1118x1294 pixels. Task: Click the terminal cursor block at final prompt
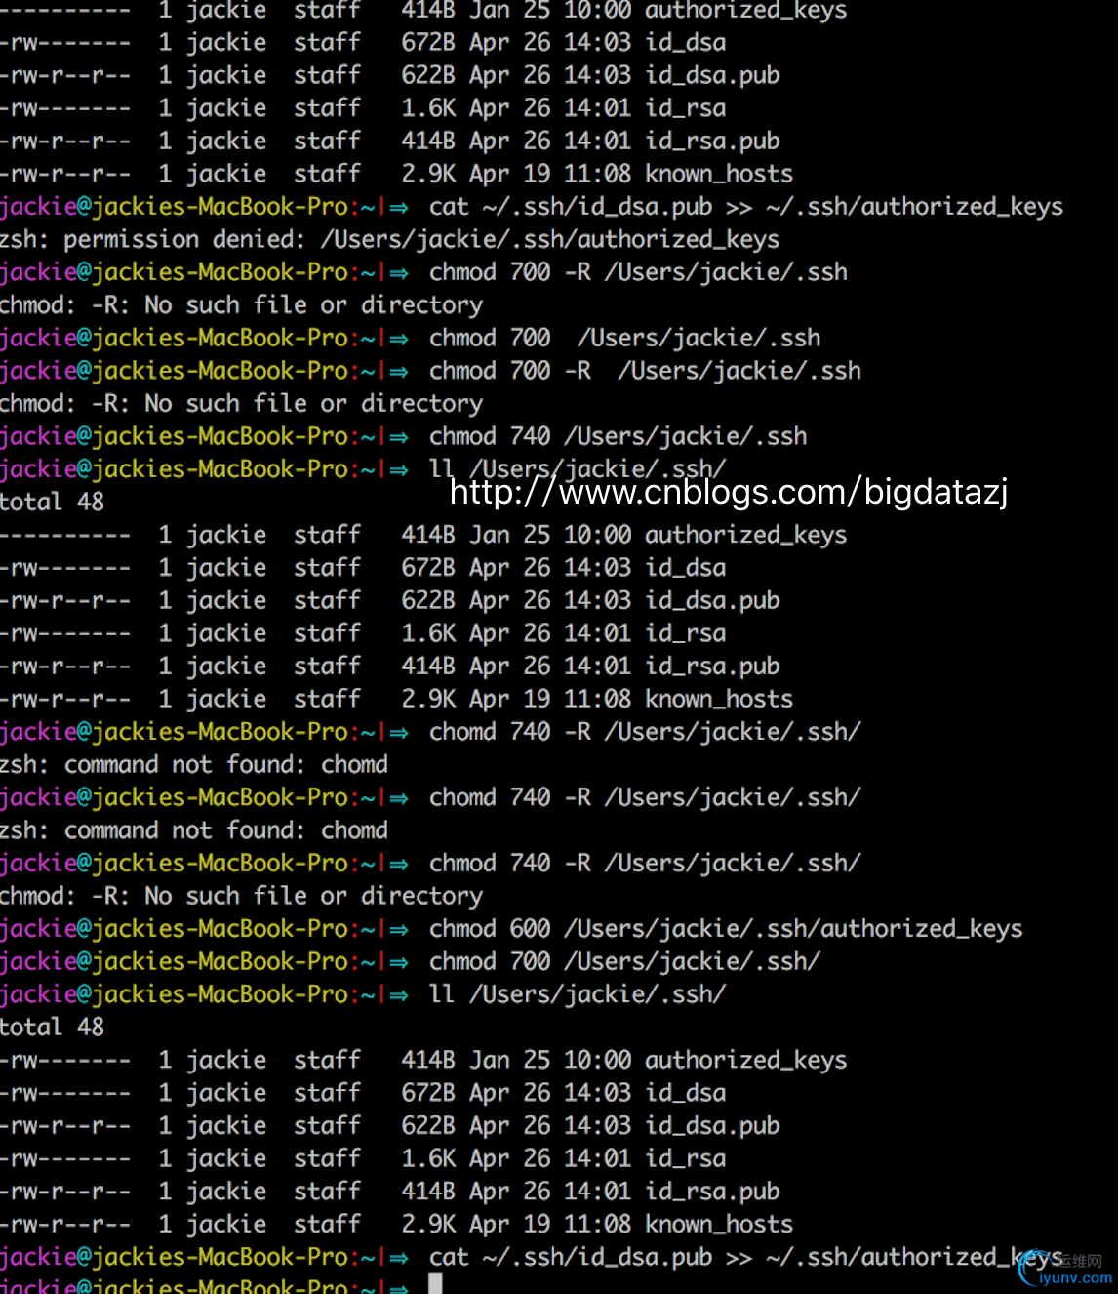click(435, 1283)
